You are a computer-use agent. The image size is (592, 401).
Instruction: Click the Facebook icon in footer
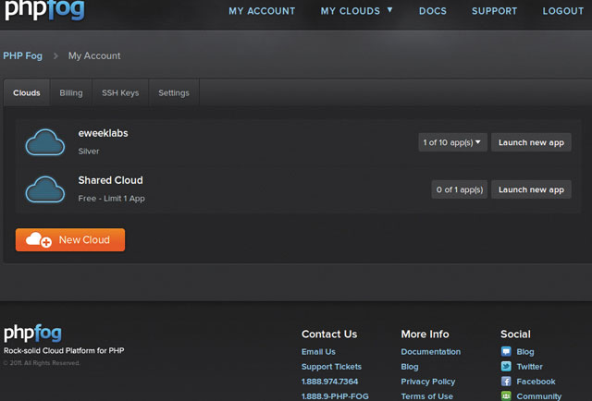coord(506,382)
